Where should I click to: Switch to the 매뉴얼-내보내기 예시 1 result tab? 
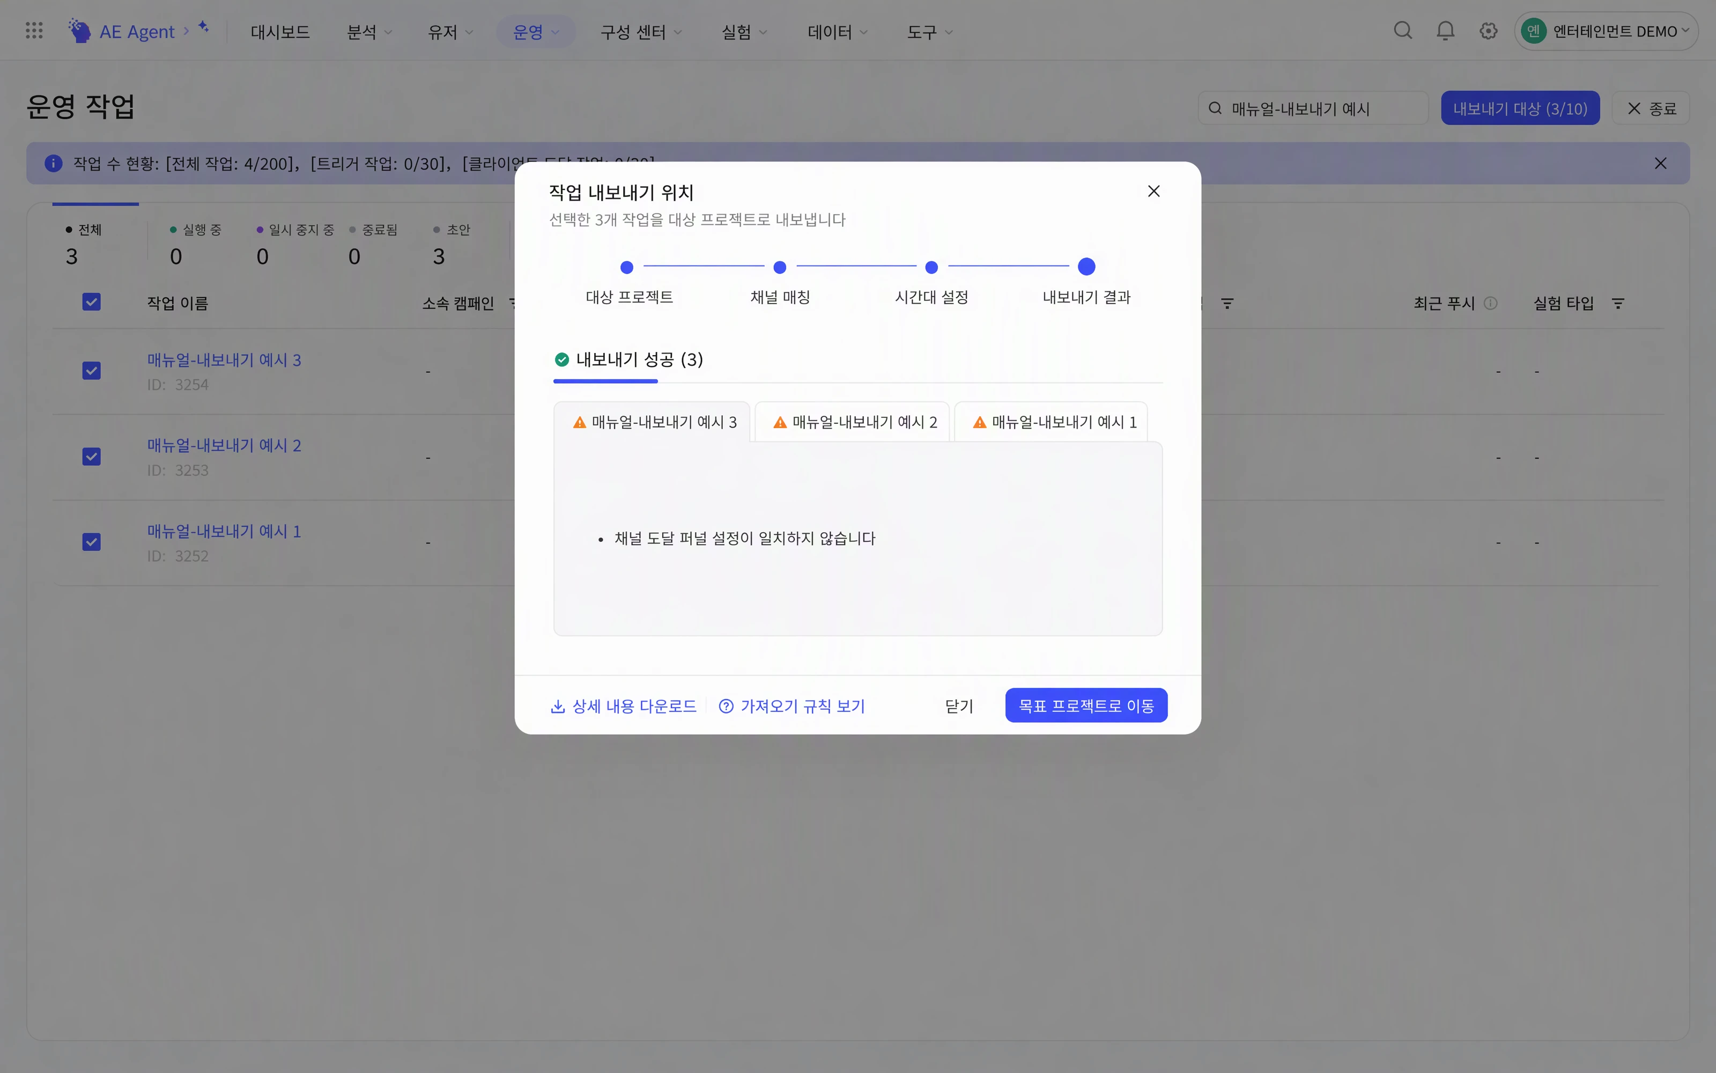pyautogui.click(x=1051, y=422)
